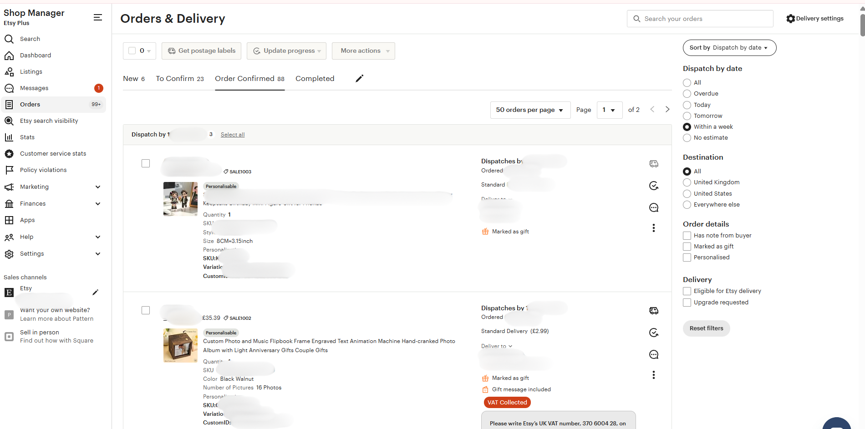The image size is (865, 429).
Task: Open the flipbook frame product thumbnail
Action: point(181,346)
